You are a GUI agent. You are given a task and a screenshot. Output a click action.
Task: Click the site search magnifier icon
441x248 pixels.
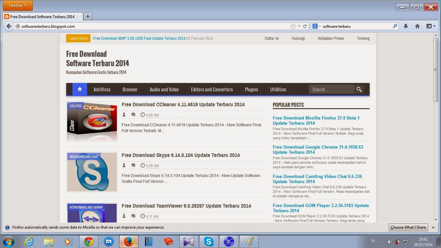pos(359,89)
